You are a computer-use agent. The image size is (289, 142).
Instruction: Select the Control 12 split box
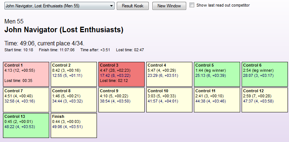pos(265,100)
